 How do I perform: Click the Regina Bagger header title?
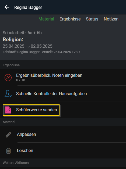click(28, 8)
